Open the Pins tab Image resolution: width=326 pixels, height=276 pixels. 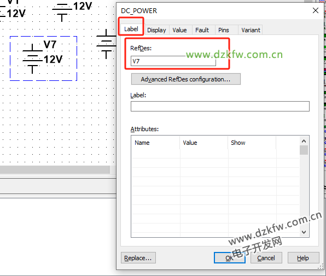pos(224,30)
